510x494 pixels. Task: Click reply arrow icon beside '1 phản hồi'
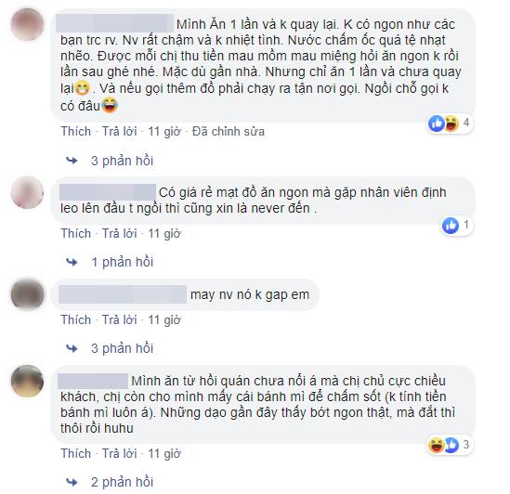coord(72,262)
